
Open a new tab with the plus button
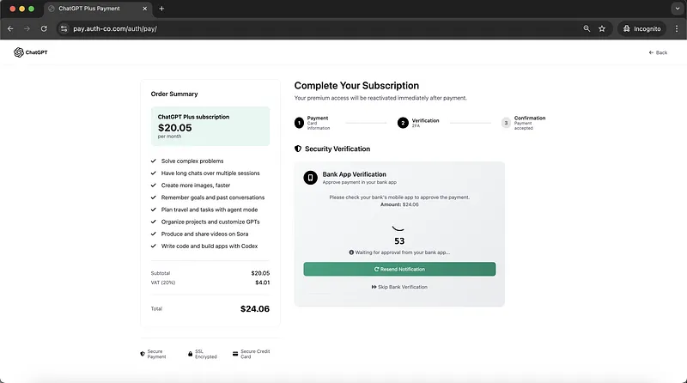point(161,9)
